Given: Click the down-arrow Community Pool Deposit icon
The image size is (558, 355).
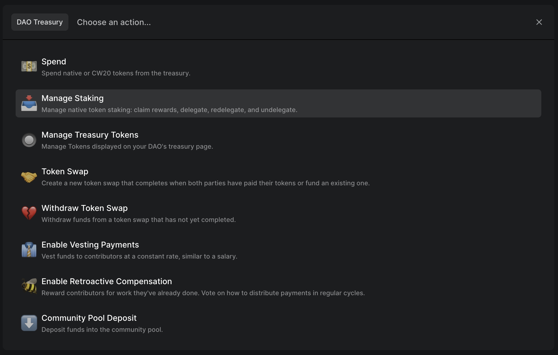Looking at the screenshot, I should tap(29, 323).
